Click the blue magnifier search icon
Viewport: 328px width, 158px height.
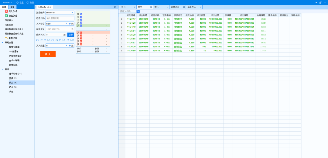pos(138,11)
